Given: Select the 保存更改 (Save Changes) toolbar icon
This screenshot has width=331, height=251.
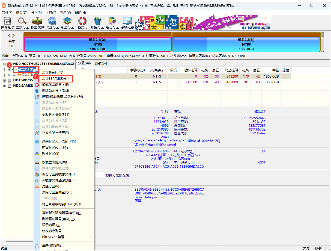Looking at the screenshot, I should (7, 22).
